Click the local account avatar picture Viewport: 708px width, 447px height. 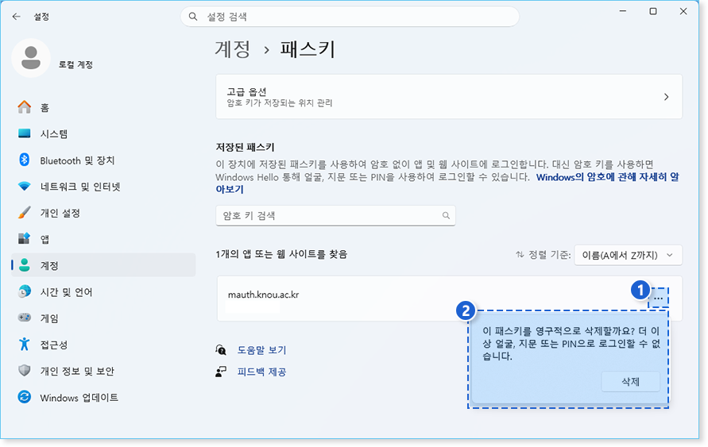tap(31, 58)
